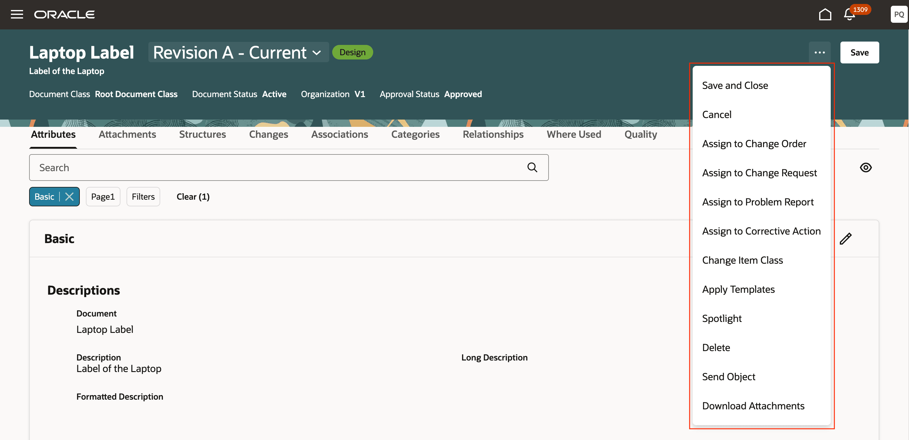
Task: Open the Where Used tab
Action: click(573, 134)
